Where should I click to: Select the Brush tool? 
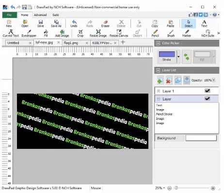point(171,33)
